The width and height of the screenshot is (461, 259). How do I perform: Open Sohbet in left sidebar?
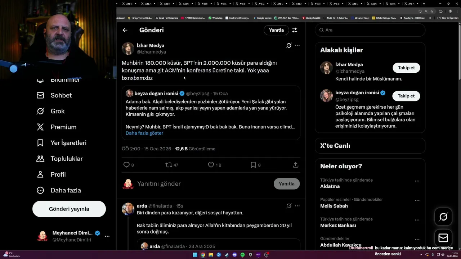click(54, 95)
